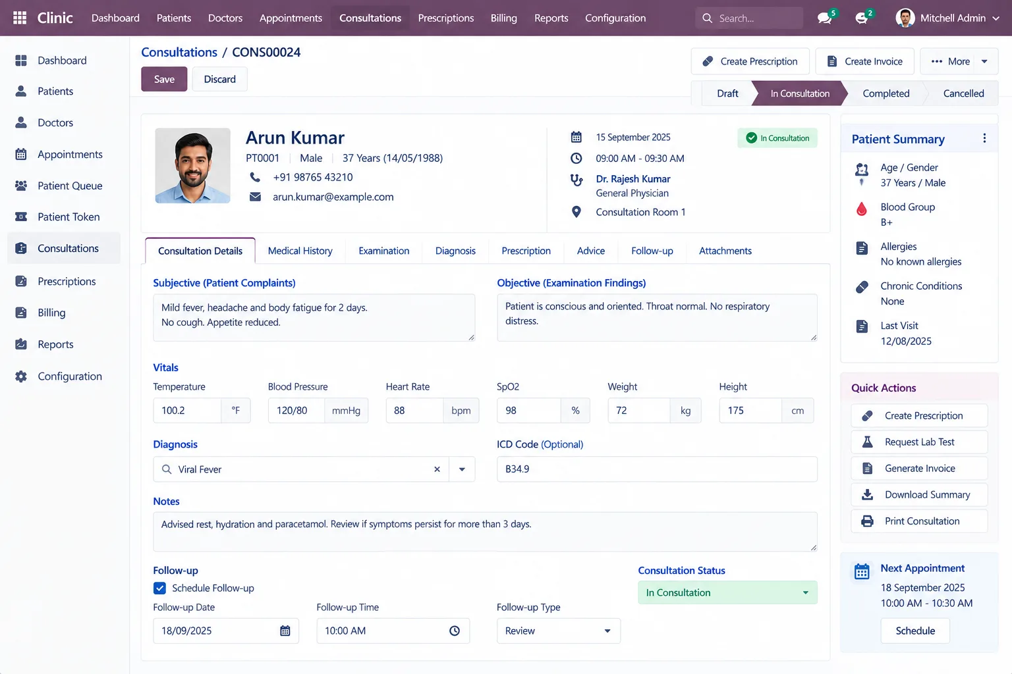Clear the Viral Fever diagnosis selection
The image size is (1012, 674).
pos(437,469)
